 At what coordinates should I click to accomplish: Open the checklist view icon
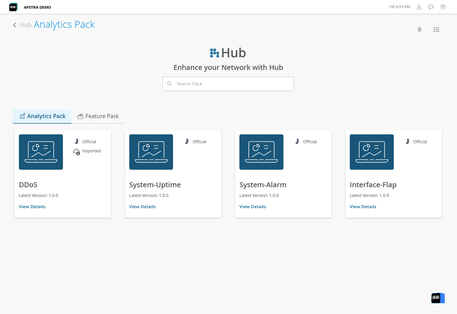[x=436, y=30]
